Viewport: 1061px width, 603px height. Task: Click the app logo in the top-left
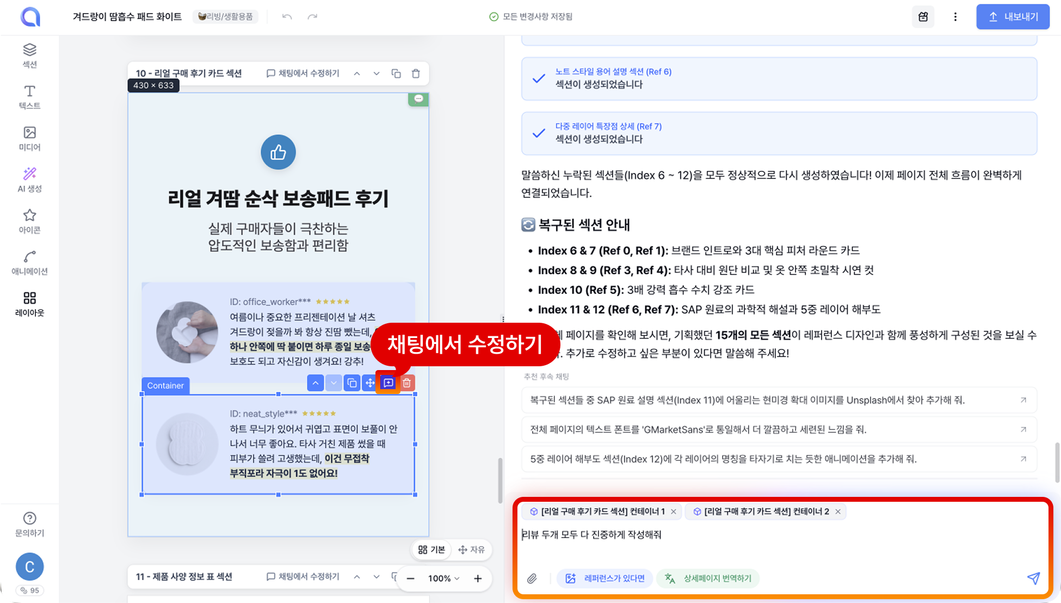click(30, 16)
